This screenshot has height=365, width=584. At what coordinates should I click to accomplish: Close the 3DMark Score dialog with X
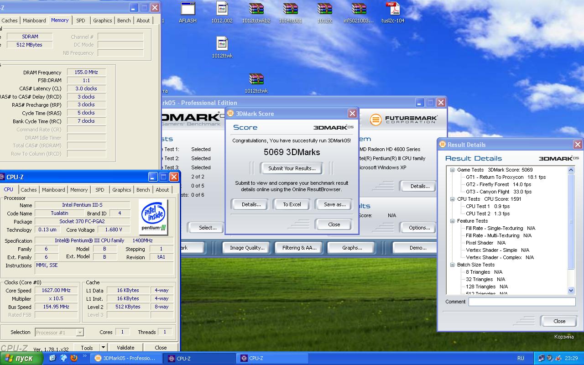point(352,113)
